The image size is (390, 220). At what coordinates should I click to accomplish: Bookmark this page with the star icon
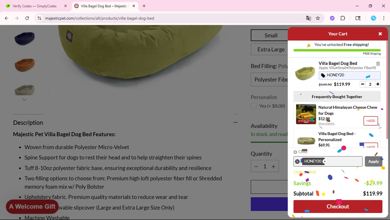point(318,18)
